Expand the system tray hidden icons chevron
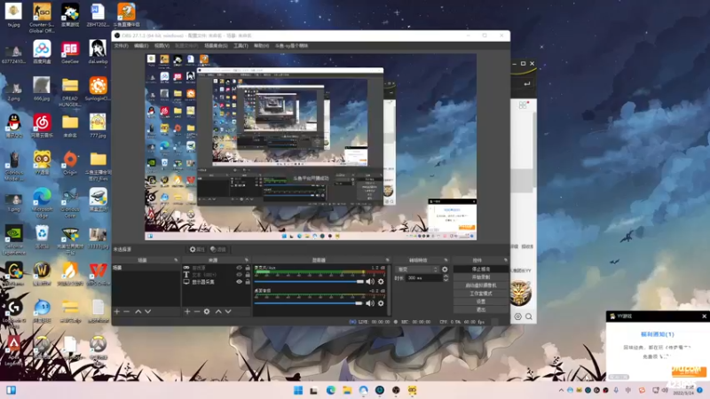Viewport: 710px width, 399px height. (x=561, y=390)
